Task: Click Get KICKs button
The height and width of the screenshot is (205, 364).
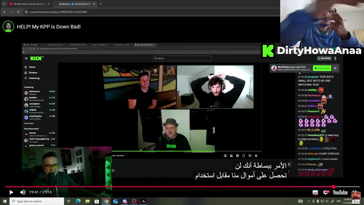Action: tap(324, 58)
